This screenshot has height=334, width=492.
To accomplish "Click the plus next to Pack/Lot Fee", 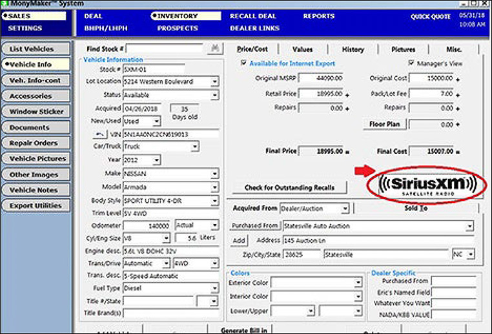I will (458, 95).
